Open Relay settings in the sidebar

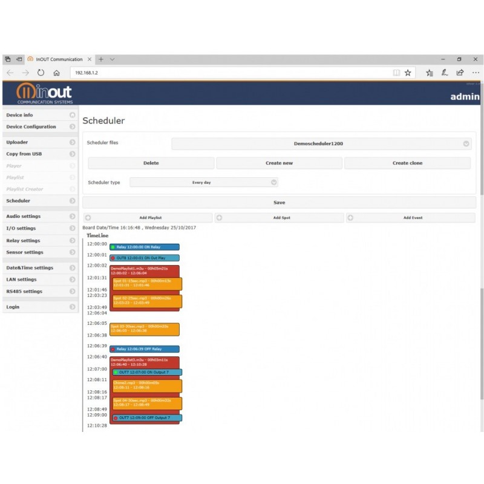[x=40, y=240]
